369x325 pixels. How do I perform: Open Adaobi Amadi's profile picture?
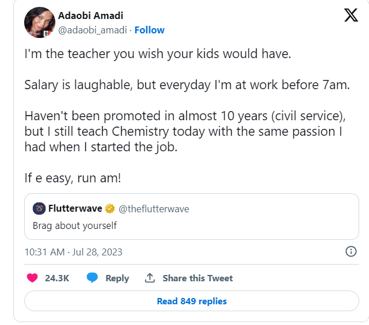coord(39,23)
